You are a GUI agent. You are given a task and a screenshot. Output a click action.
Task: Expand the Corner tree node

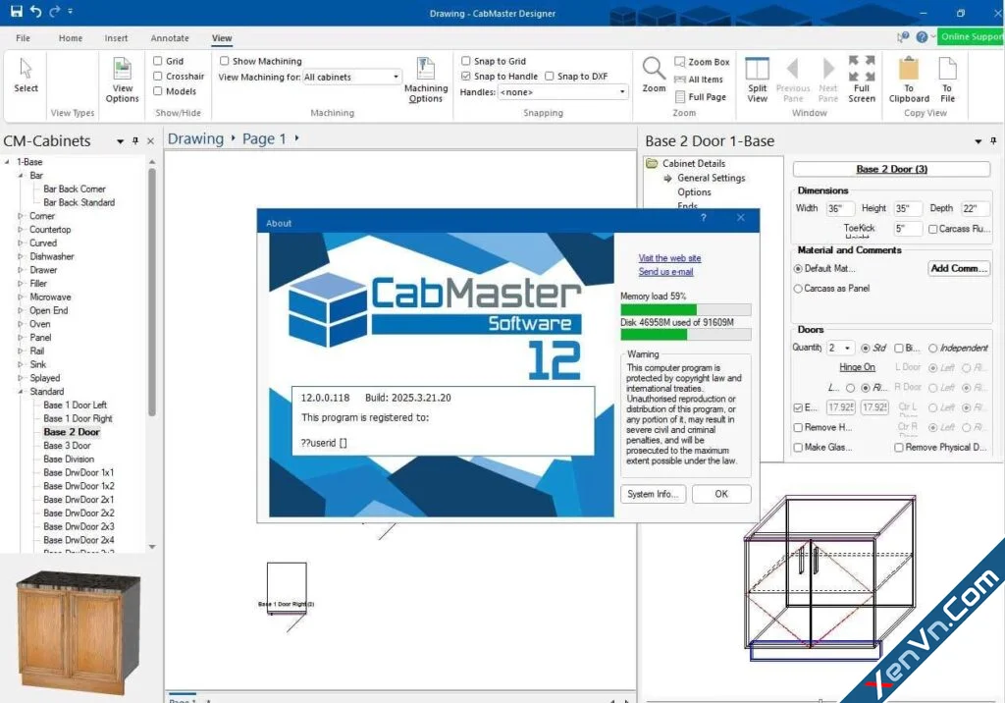[21, 216]
